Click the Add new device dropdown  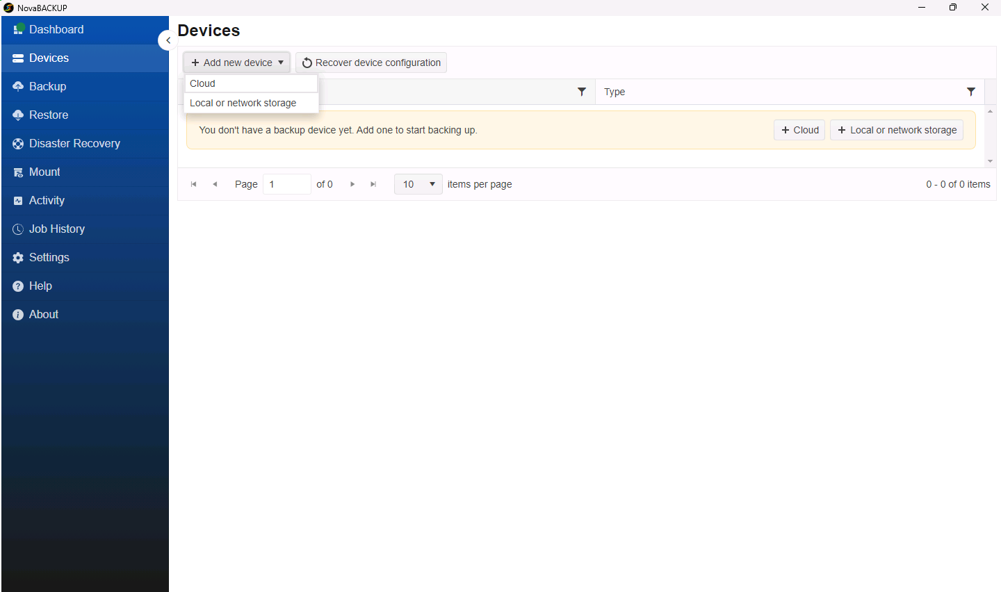pos(237,63)
